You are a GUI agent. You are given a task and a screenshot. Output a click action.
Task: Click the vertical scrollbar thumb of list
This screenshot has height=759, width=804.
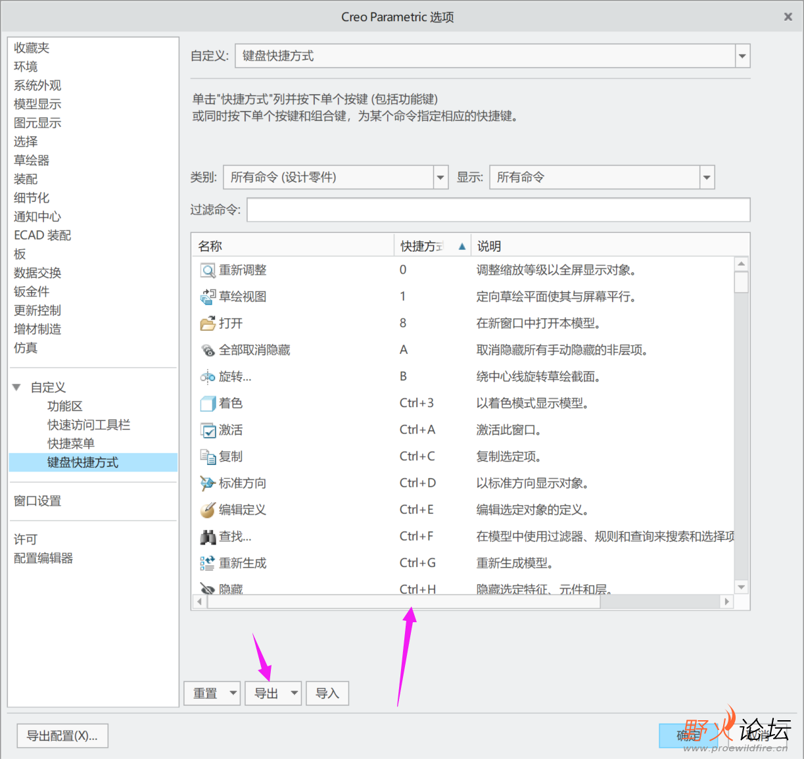742,282
